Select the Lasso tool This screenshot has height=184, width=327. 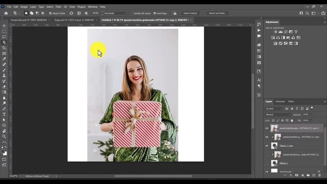tap(4, 37)
